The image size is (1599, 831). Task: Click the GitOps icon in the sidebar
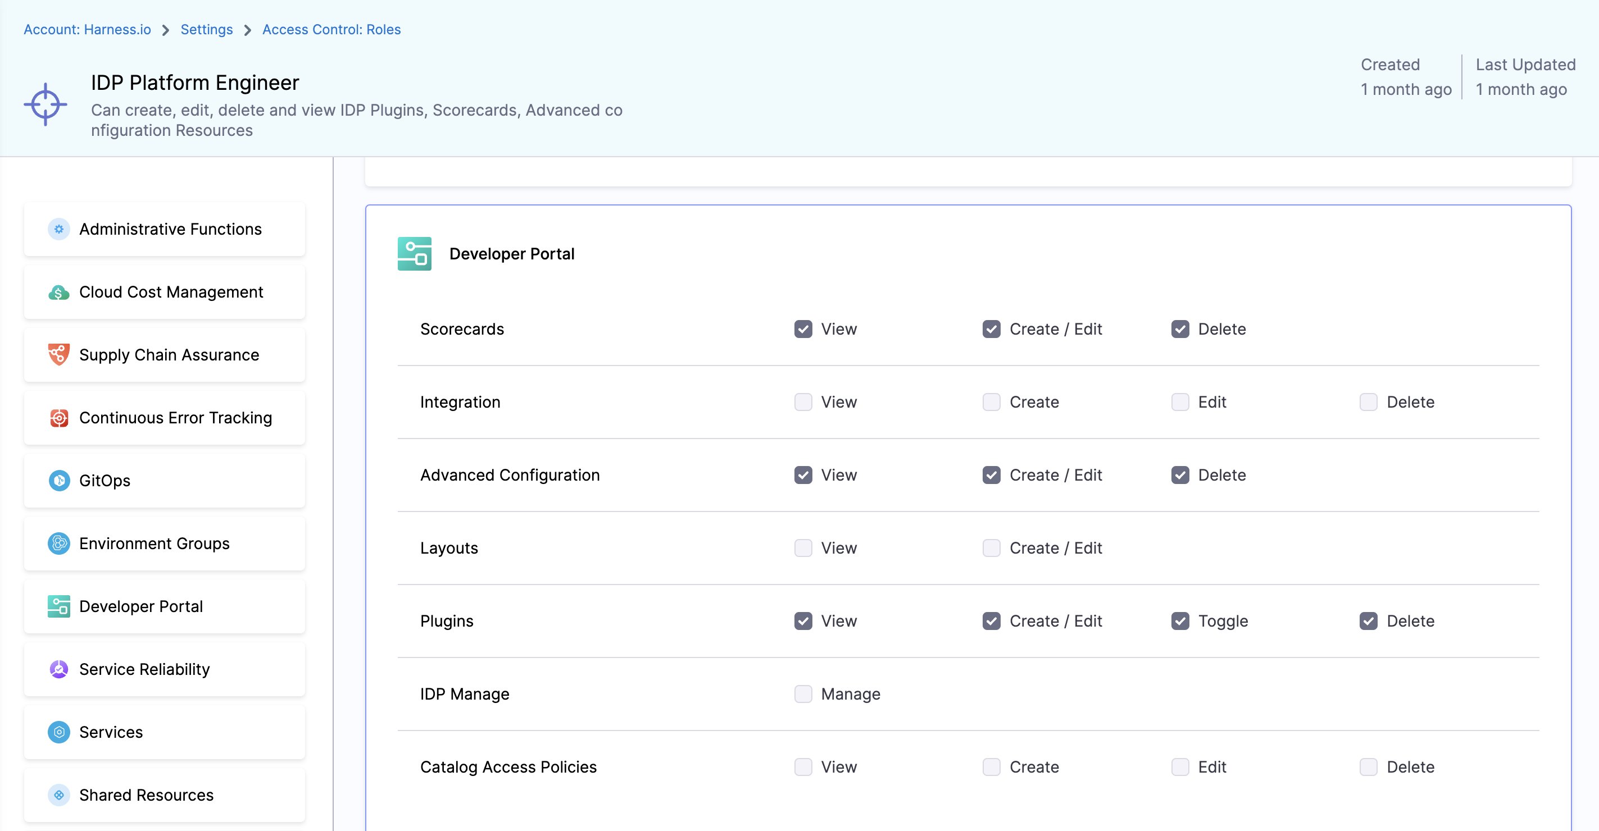(58, 481)
